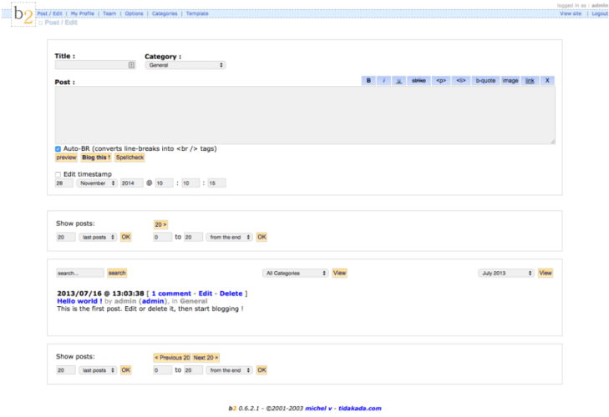This screenshot has height=417, width=609.
Task: Apply italic with the i button
Action: (x=384, y=81)
